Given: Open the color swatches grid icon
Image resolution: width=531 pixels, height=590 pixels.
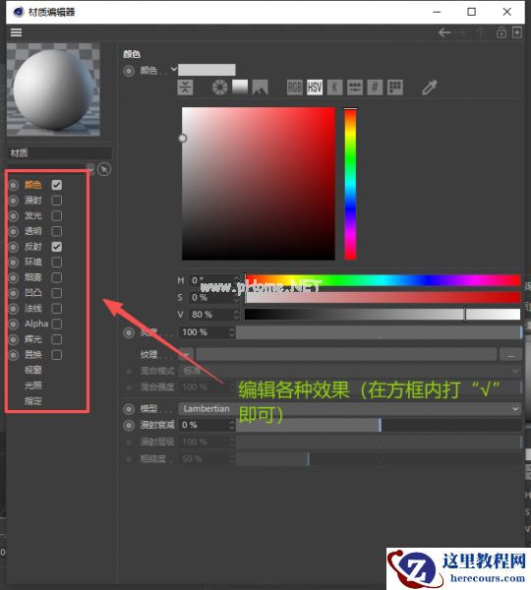Looking at the screenshot, I should pos(395,88).
